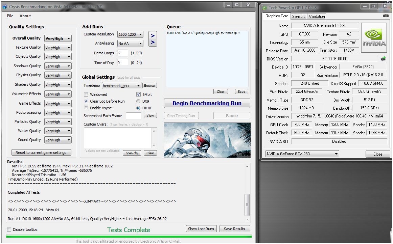Screen dimensions: 393x244
Task: Click the open cfg button
Action: tap(132, 153)
